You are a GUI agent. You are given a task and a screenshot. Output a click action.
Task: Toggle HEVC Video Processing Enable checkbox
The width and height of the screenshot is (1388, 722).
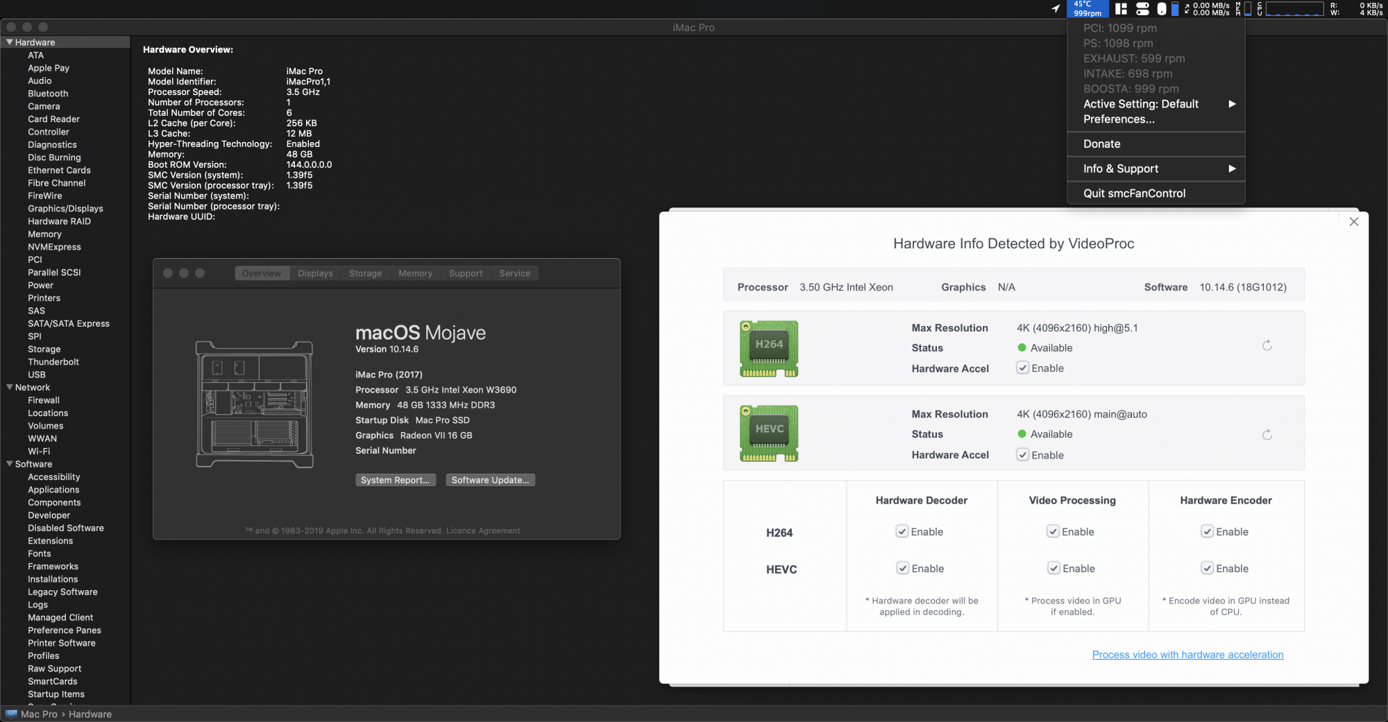click(1054, 568)
